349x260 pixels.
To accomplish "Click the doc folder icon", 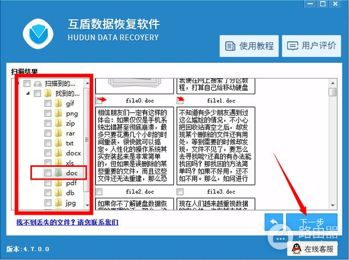I will point(58,173).
